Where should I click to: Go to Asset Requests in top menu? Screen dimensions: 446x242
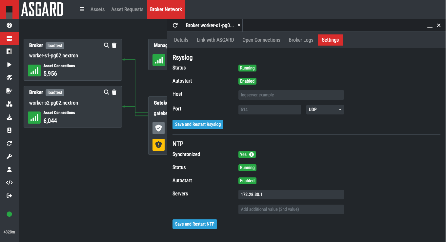point(127,9)
